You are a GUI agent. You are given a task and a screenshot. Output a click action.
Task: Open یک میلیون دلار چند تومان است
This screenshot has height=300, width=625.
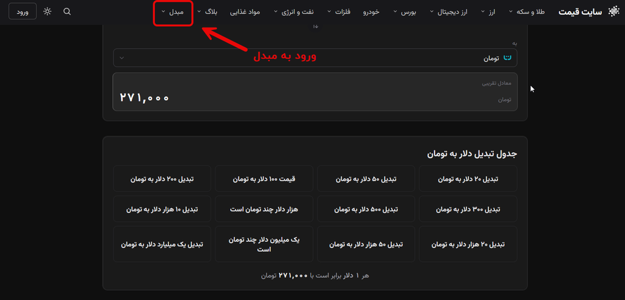(264, 244)
